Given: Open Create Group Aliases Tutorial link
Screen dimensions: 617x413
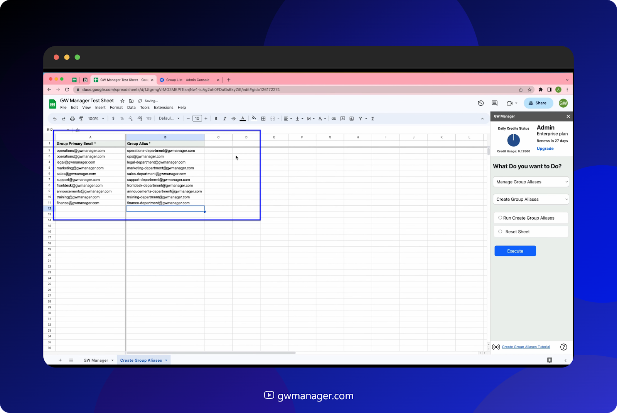Looking at the screenshot, I should point(526,347).
